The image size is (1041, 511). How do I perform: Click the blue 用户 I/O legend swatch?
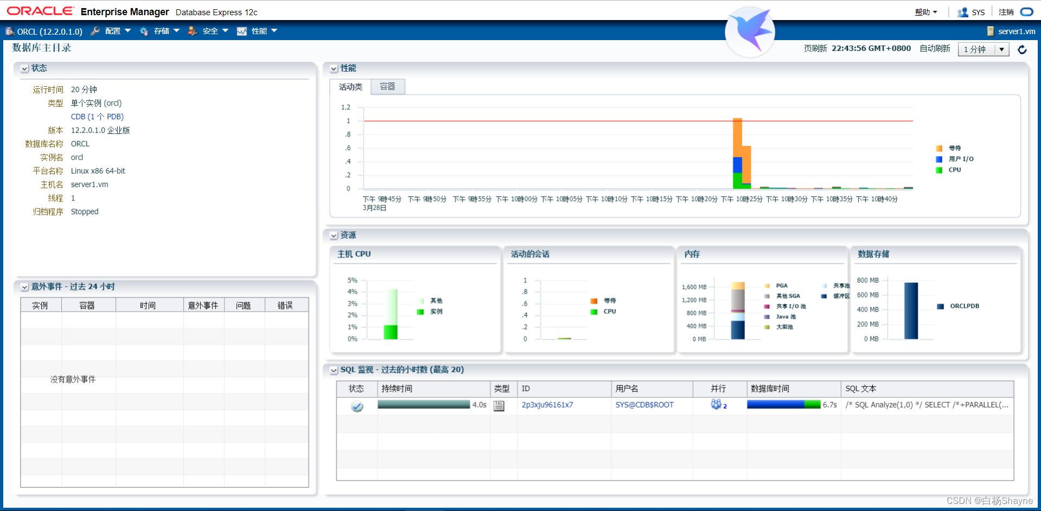939,159
